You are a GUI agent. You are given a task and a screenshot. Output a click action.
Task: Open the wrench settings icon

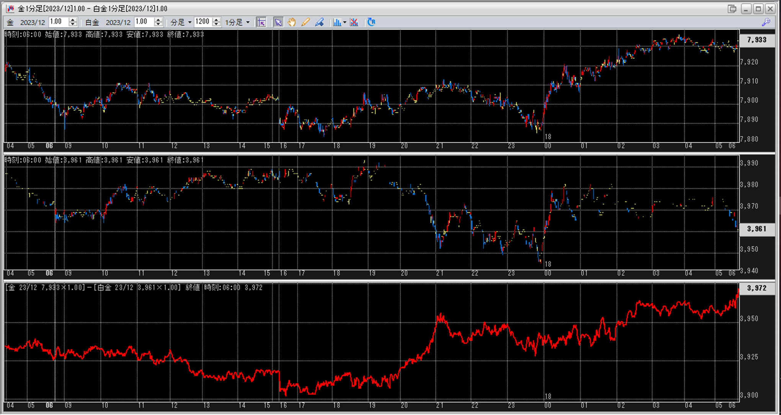pos(766,22)
